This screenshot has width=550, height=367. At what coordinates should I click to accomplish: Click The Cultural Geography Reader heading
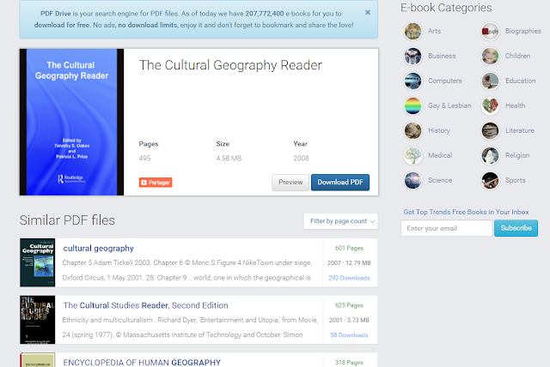coord(230,65)
